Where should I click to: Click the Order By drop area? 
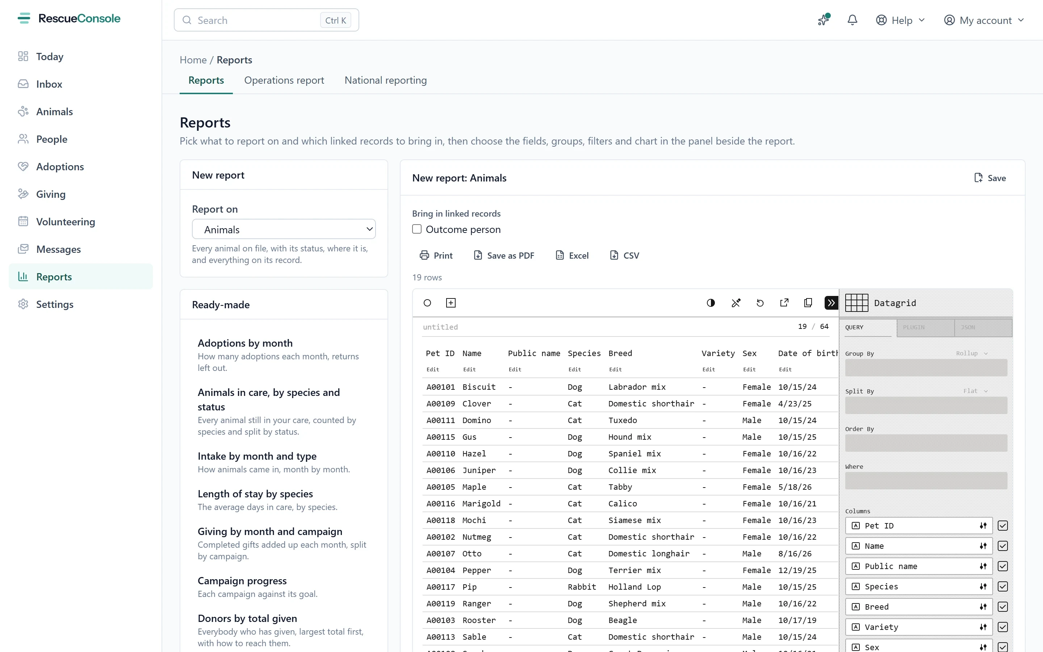926,443
